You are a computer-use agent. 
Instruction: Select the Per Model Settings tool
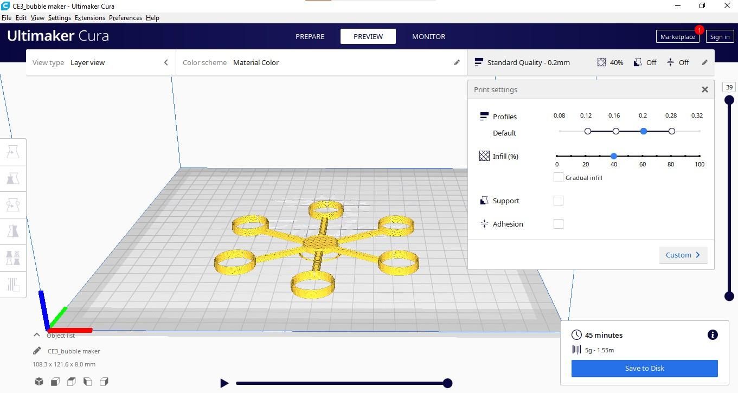(13, 257)
